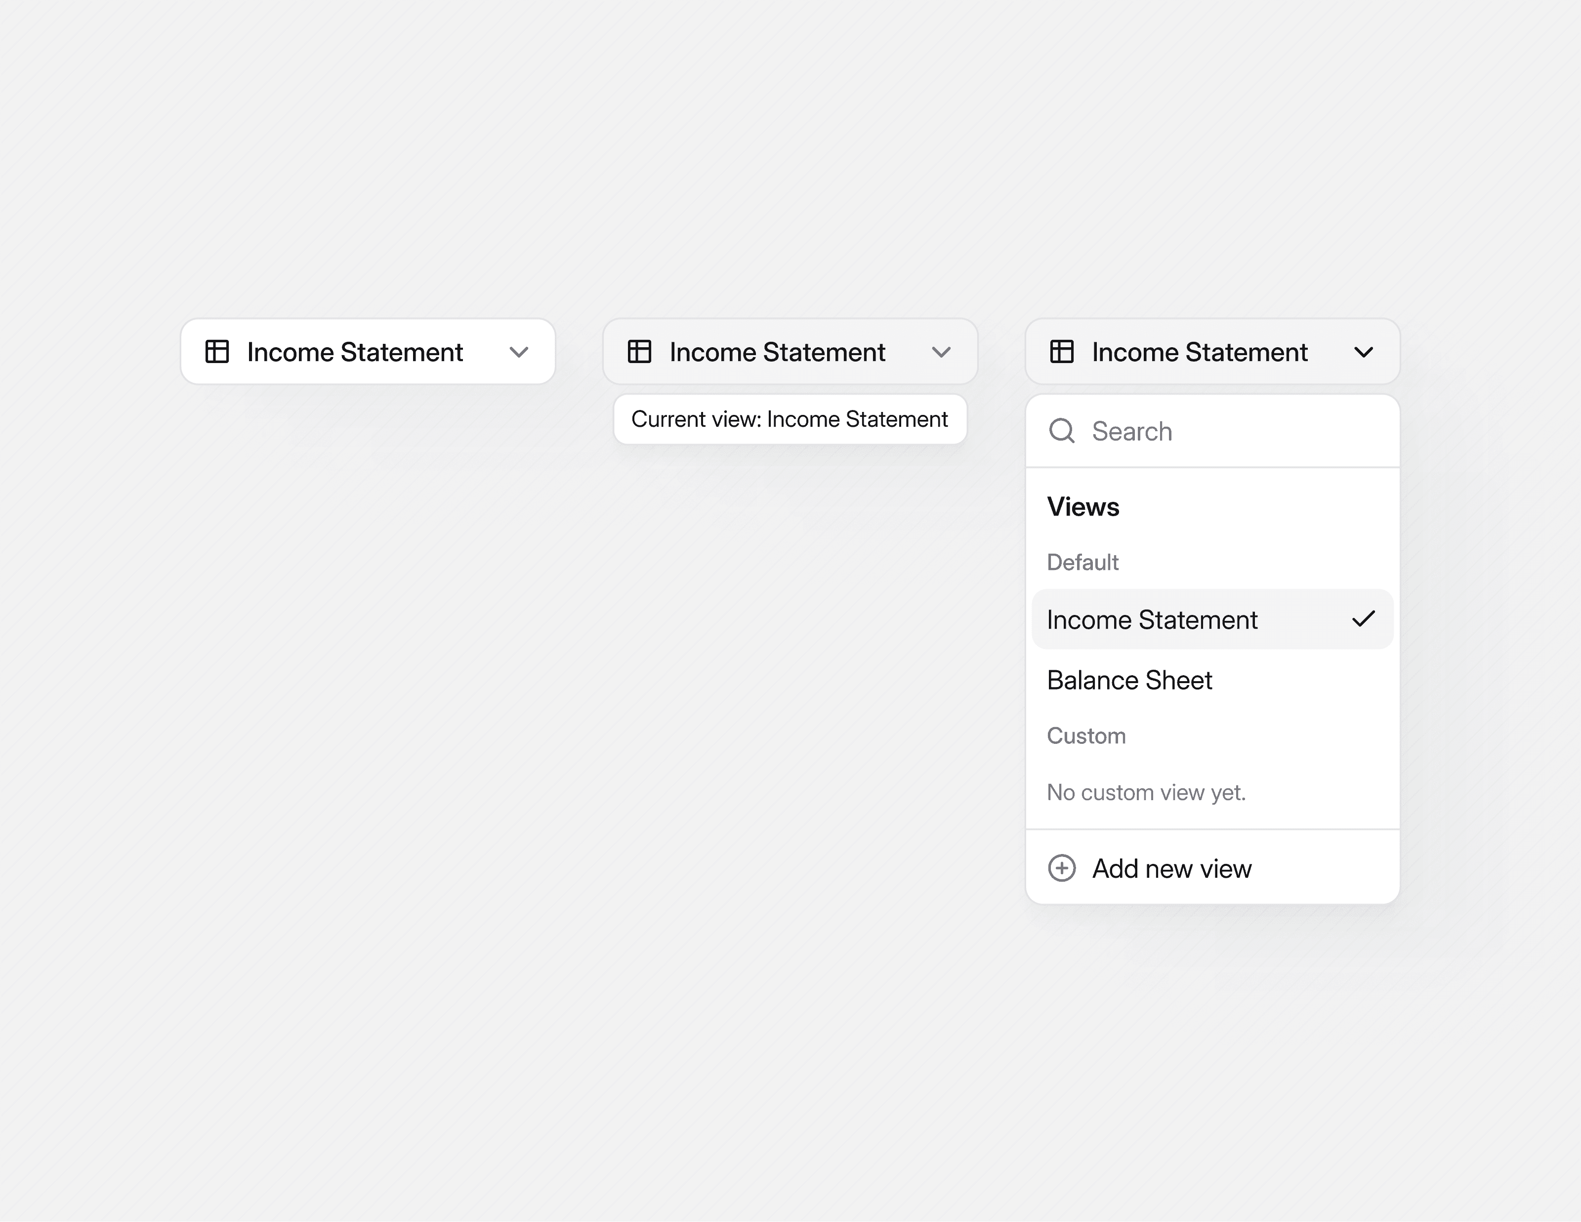Viewport: 1581px width, 1222px height.
Task: Click table icon in leftmost Income Statement selector
Action: point(217,352)
